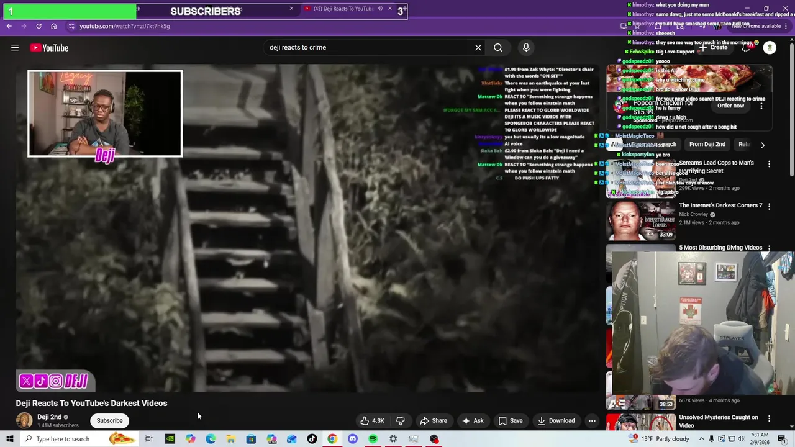Open options menu of the sponsored ad
Viewport: 795px width, 447px height.
[761, 106]
